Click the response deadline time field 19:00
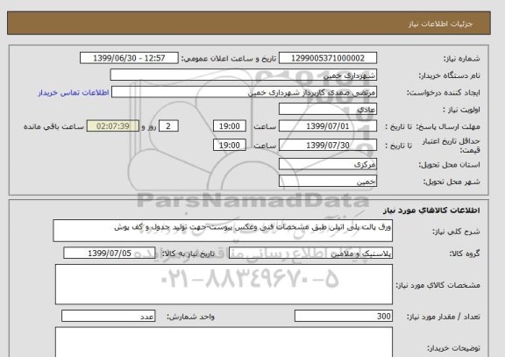Viewport: 505px width, 357px height. coord(230,126)
